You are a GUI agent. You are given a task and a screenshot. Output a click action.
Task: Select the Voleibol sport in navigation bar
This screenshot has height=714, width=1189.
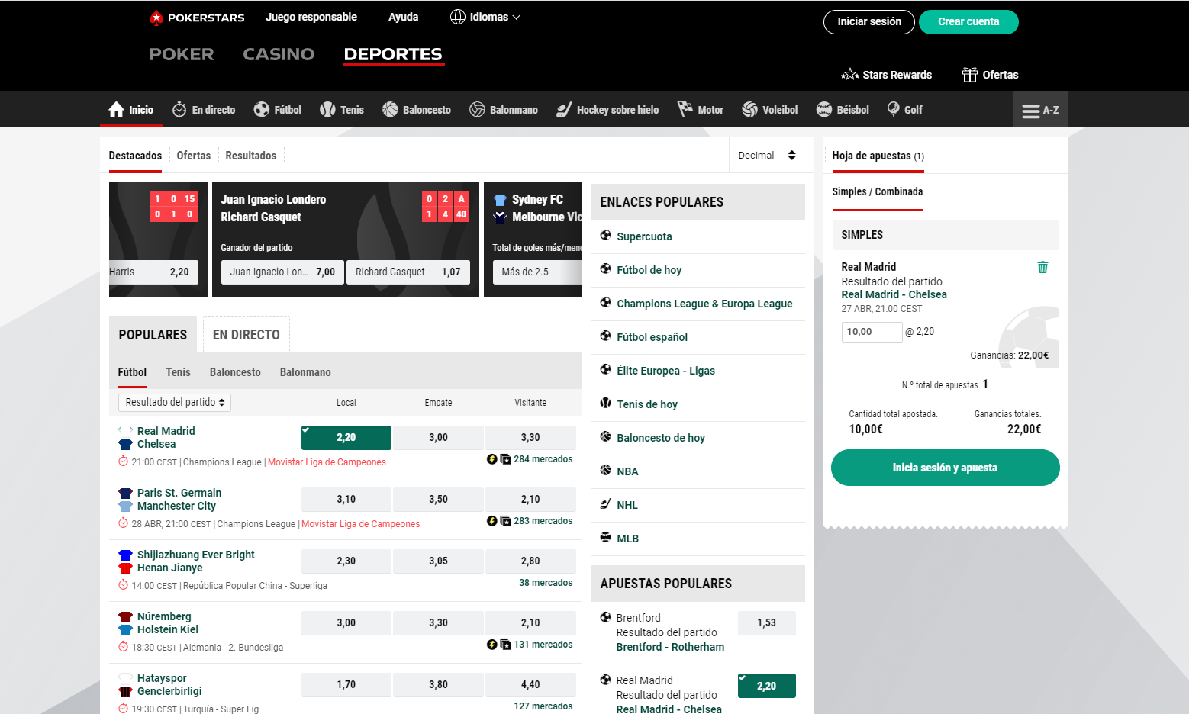770,110
